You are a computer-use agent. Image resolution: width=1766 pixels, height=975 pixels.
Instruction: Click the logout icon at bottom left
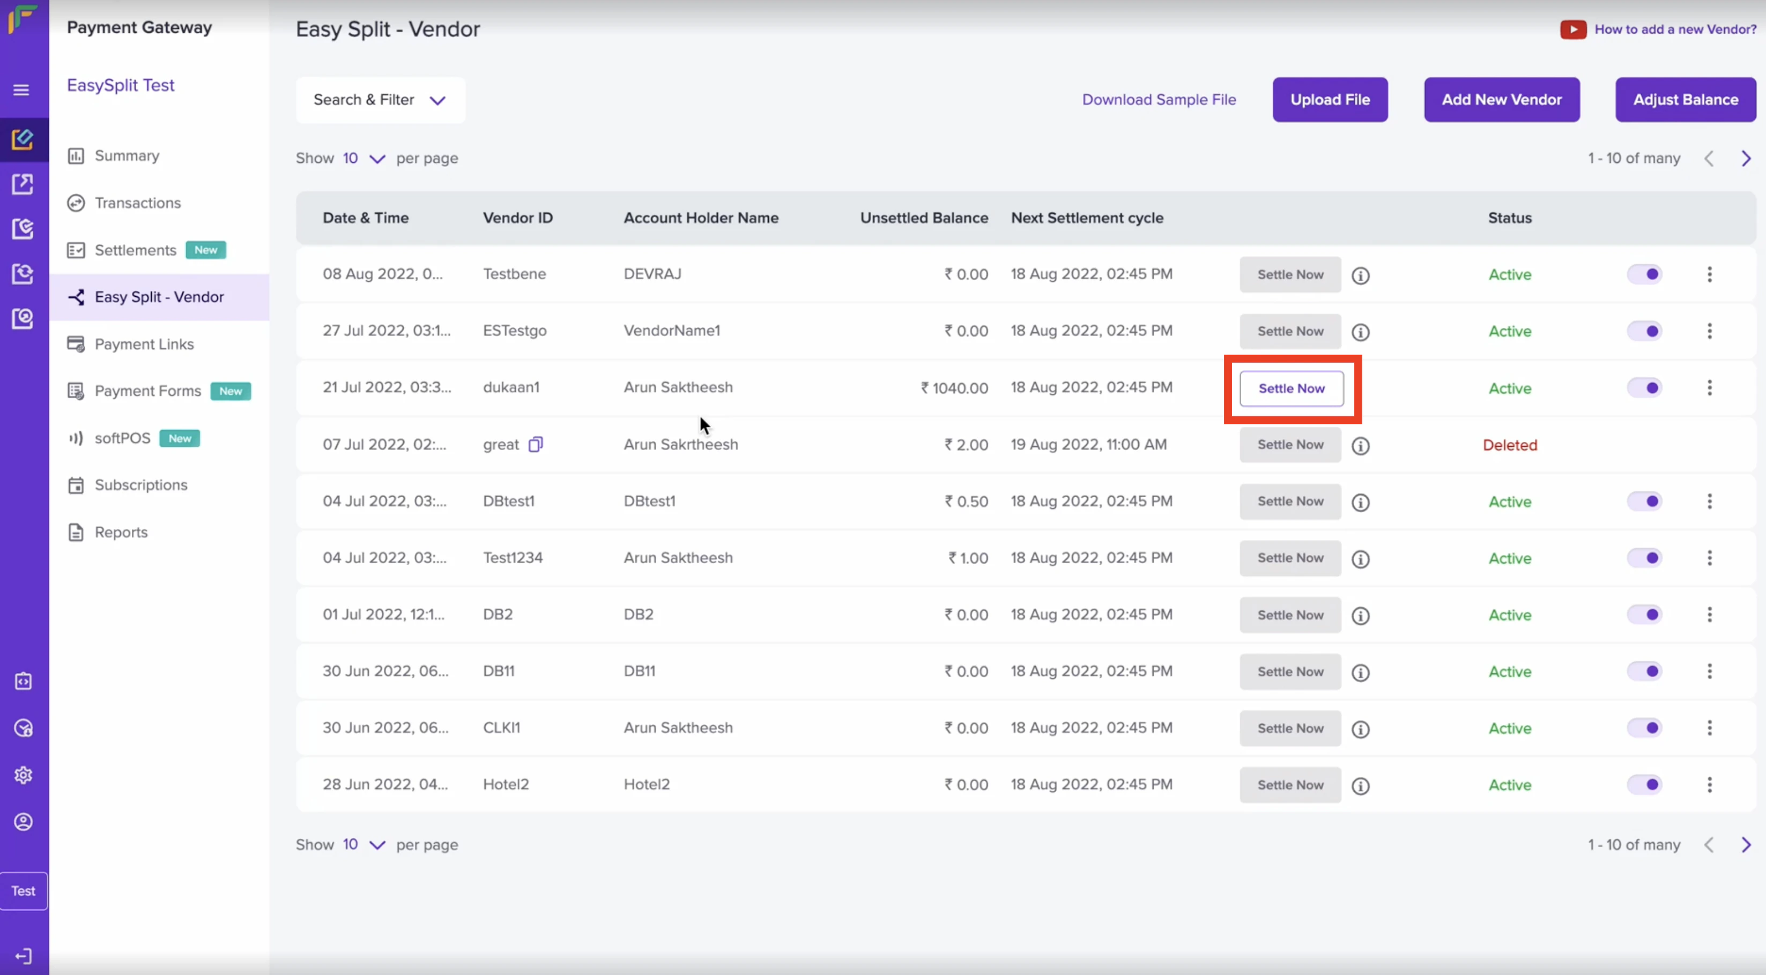23,956
